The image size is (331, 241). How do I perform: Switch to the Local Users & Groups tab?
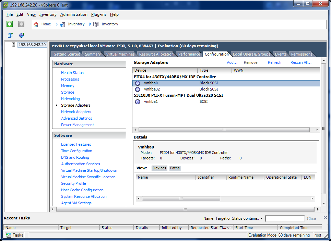(x=251, y=54)
